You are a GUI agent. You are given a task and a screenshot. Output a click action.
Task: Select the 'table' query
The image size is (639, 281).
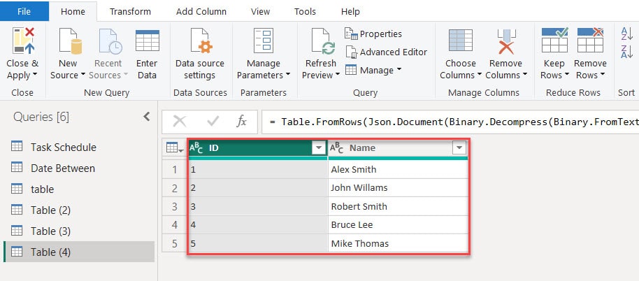(x=79, y=189)
